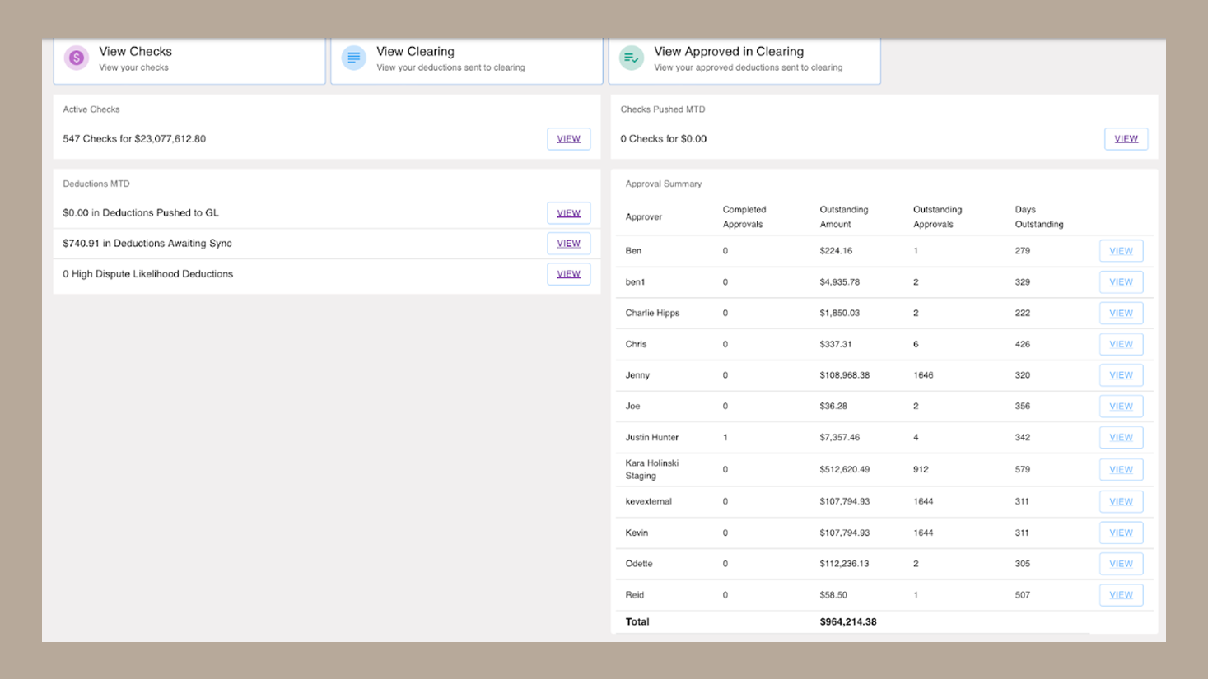The image size is (1208, 679).
Task: View approvals for Ben
Action: [x=1121, y=251]
